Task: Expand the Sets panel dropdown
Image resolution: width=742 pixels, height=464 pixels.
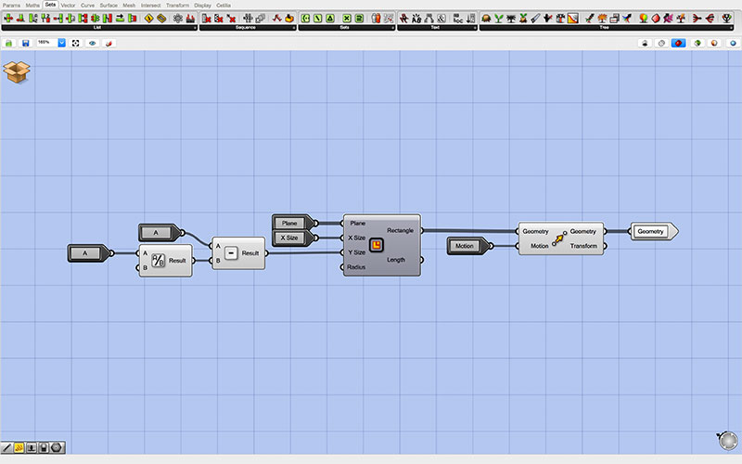Action: pos(392,28)
